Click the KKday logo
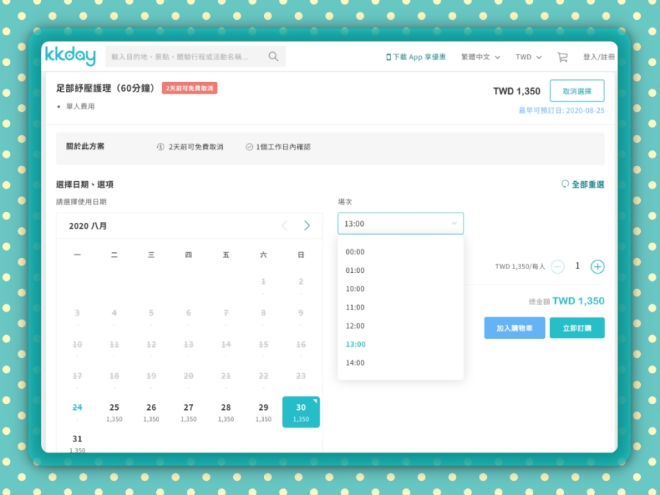This screenshot has height=495, width=660. (x=70, y=56)
